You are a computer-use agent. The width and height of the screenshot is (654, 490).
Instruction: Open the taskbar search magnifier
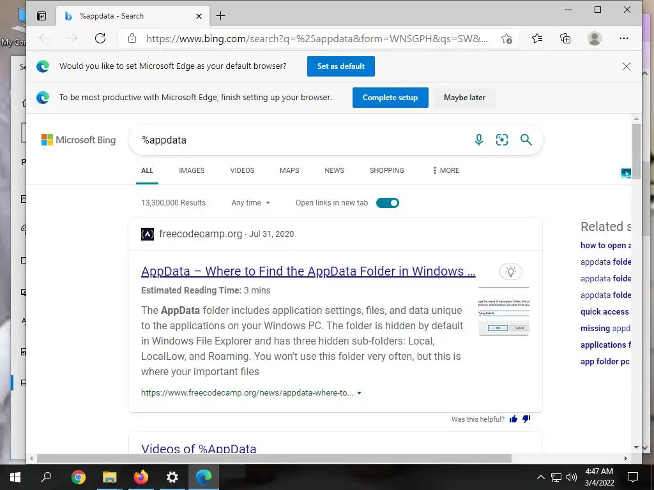tap(46, 477)
